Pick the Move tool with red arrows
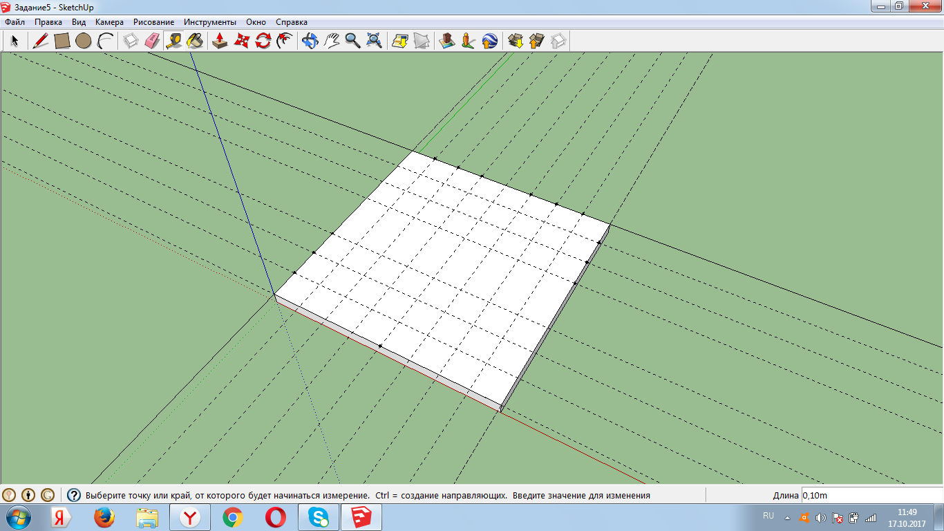 (241, 41)
